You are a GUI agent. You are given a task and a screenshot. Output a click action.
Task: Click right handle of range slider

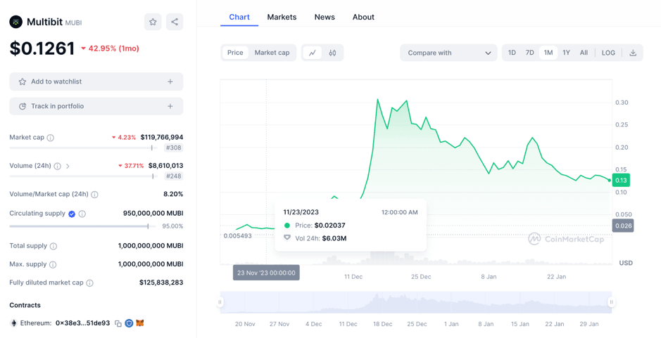611,302
